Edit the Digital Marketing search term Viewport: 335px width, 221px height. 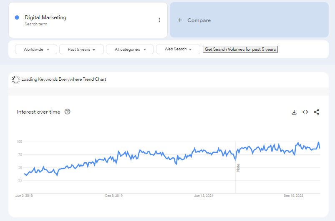click(x=45, y=17)
